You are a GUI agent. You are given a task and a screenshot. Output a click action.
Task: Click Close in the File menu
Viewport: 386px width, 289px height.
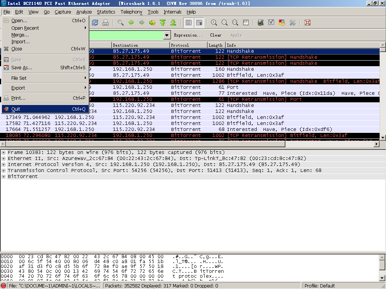[x=45, y=49]
